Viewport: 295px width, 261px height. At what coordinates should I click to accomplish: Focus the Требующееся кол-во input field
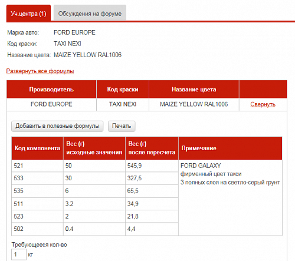point(19,255)
